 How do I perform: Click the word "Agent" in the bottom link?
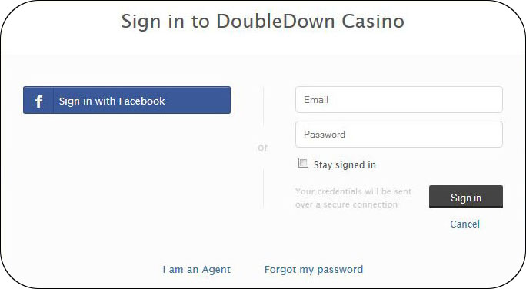point(216,270)
